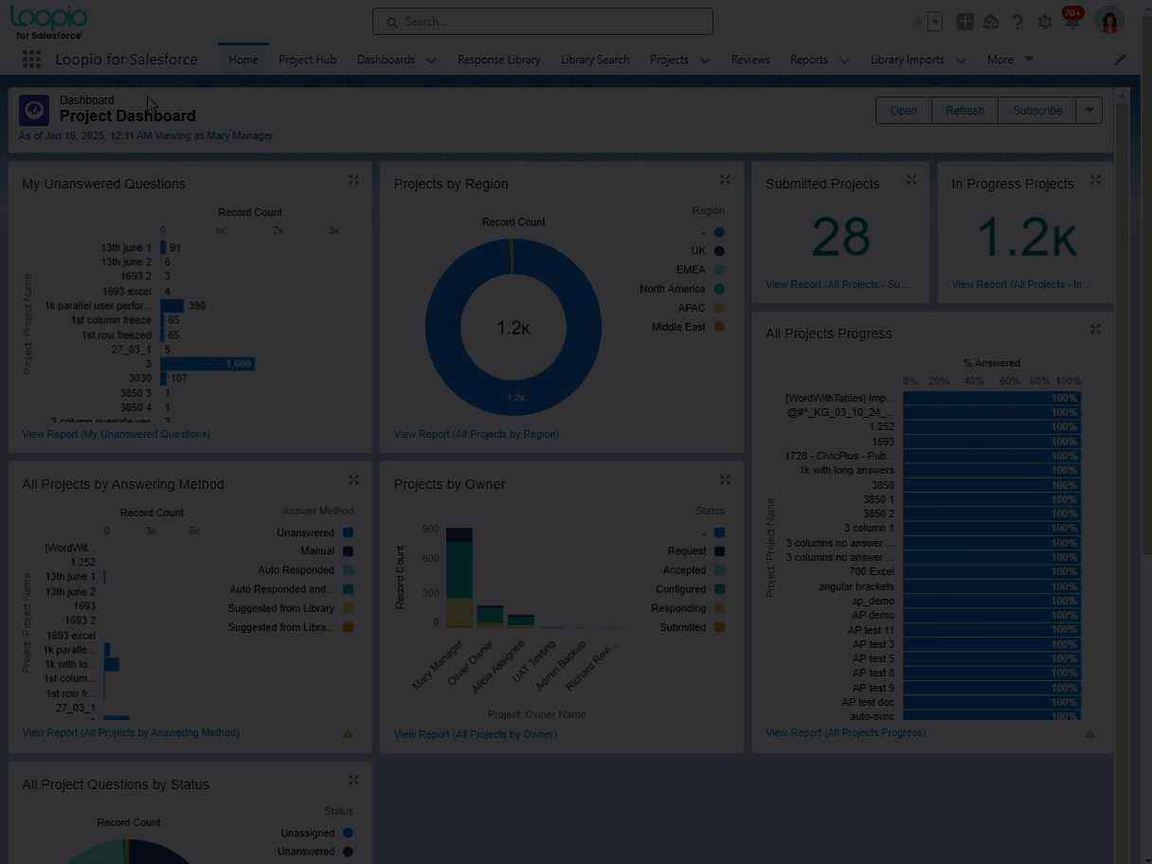Toggle the Submitted status legend swatch
The height and width of the screenshot is (864, 1152).
tap(719, 627)
